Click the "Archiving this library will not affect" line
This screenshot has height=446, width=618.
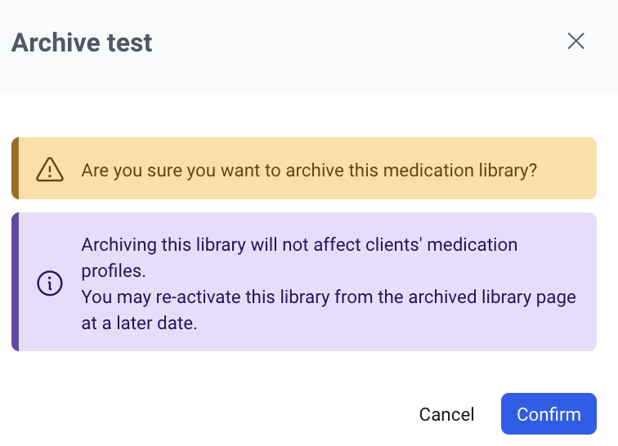coord(299,244)
